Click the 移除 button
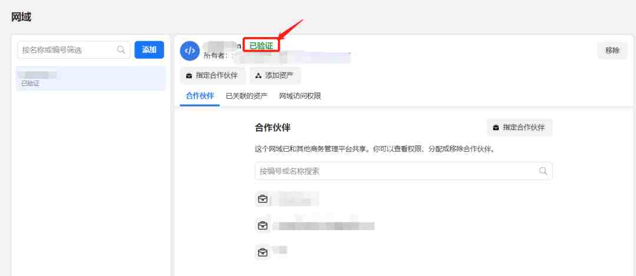Viewport: 636px width, 276px height. 612,51
